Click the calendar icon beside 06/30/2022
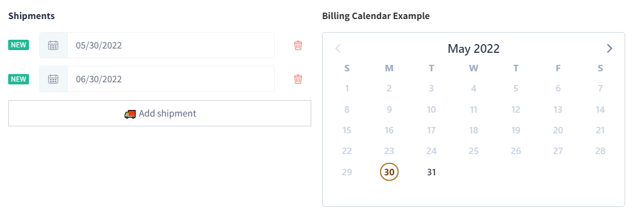Screen dimensions: 635x214 54,79
